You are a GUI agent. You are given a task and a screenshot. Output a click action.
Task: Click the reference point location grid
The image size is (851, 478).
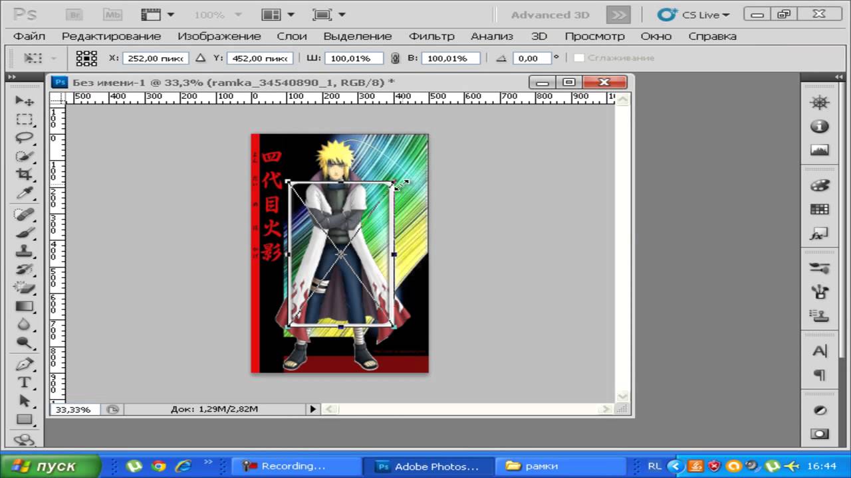coord(86,58)
